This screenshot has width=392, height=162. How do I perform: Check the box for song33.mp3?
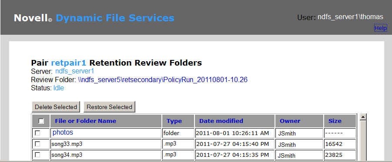pyautogui.click(x=37, y=144)
